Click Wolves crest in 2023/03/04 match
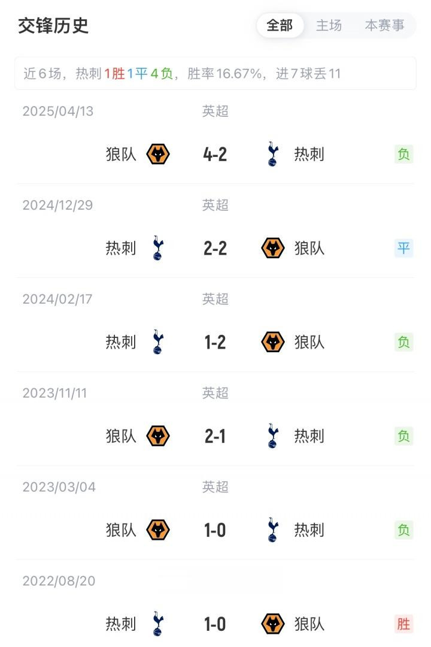Viewport: 431px width, 647px height. coord(158,530)
